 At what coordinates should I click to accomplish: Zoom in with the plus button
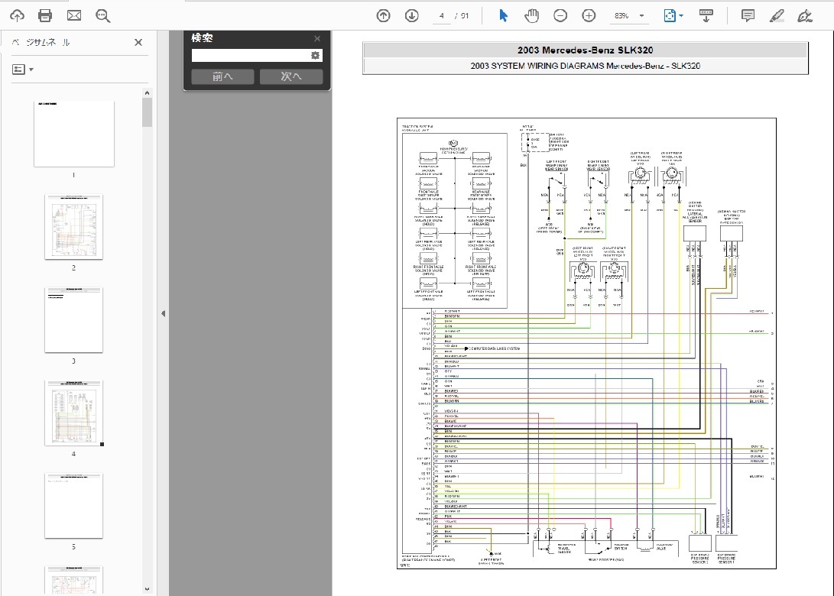point(589,15)
